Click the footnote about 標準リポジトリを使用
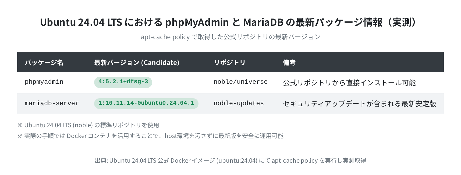The image size is (461, 175). point(88,125)
